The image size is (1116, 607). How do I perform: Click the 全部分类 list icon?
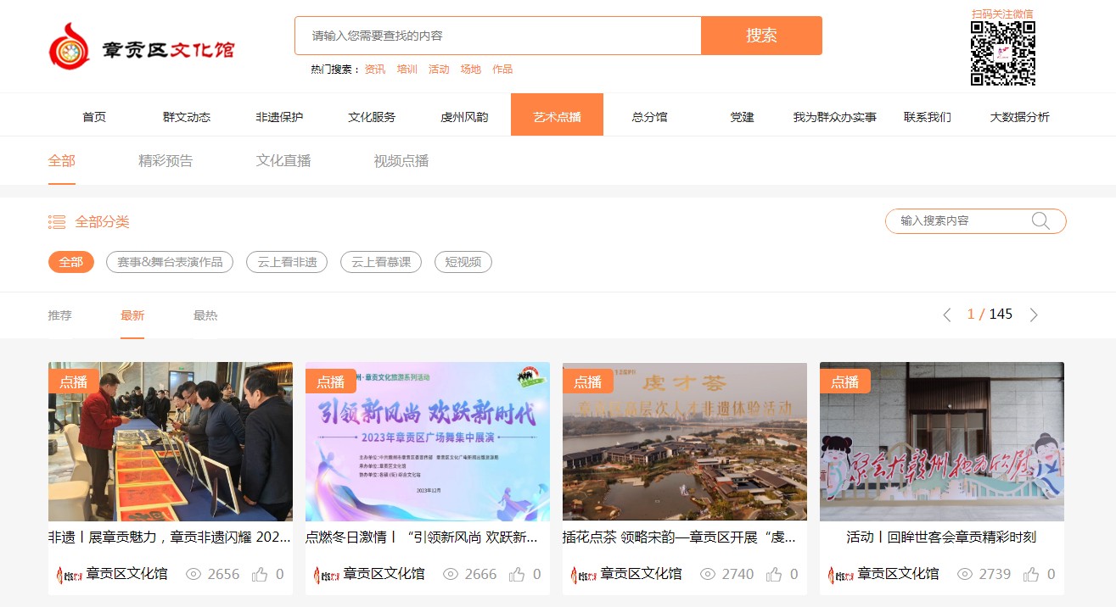pyautogui.click(x=57, y=222)
